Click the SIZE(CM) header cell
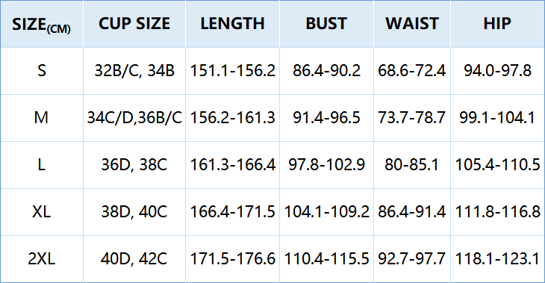 pos(41,24)
